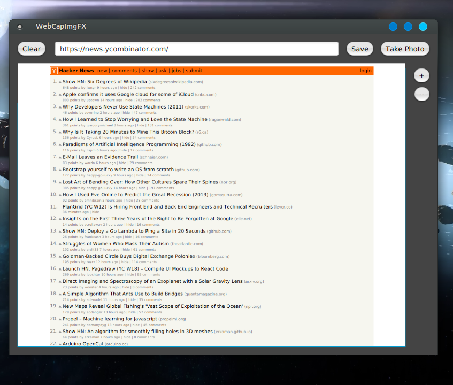Zoom out with the double-dash button
This screenshot has height=385, width=453.
click(x=421, y=94)
